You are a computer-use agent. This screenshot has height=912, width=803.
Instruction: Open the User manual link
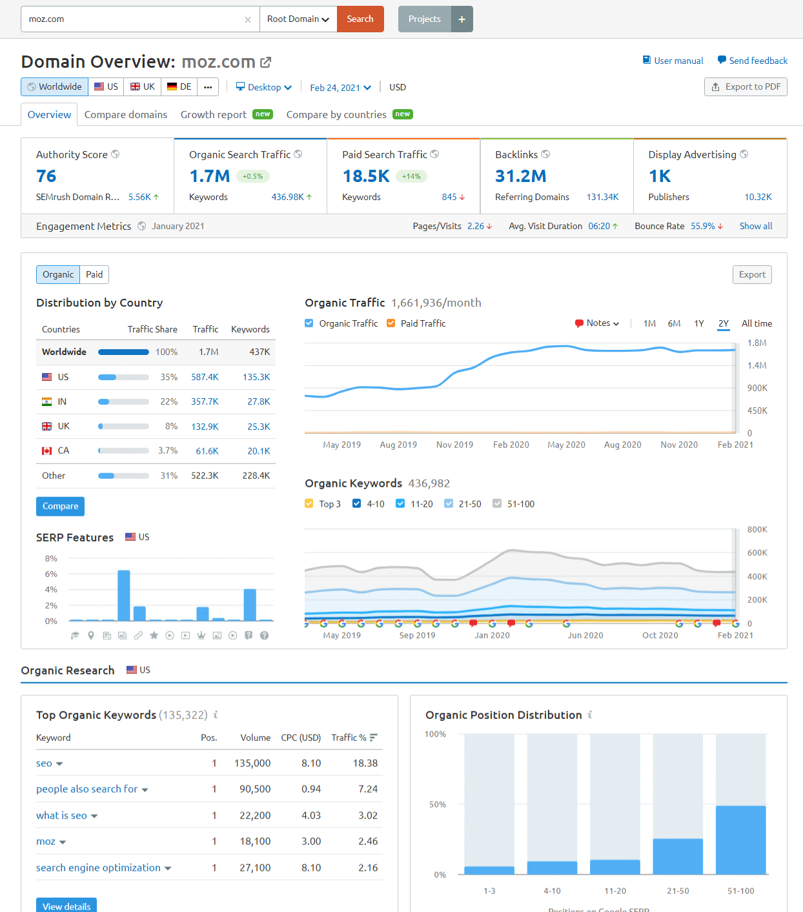673,61
